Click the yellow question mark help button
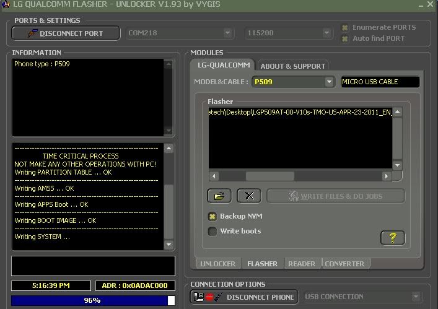The width and height of the screenshot is (438, 309). [x=393, y=238]
